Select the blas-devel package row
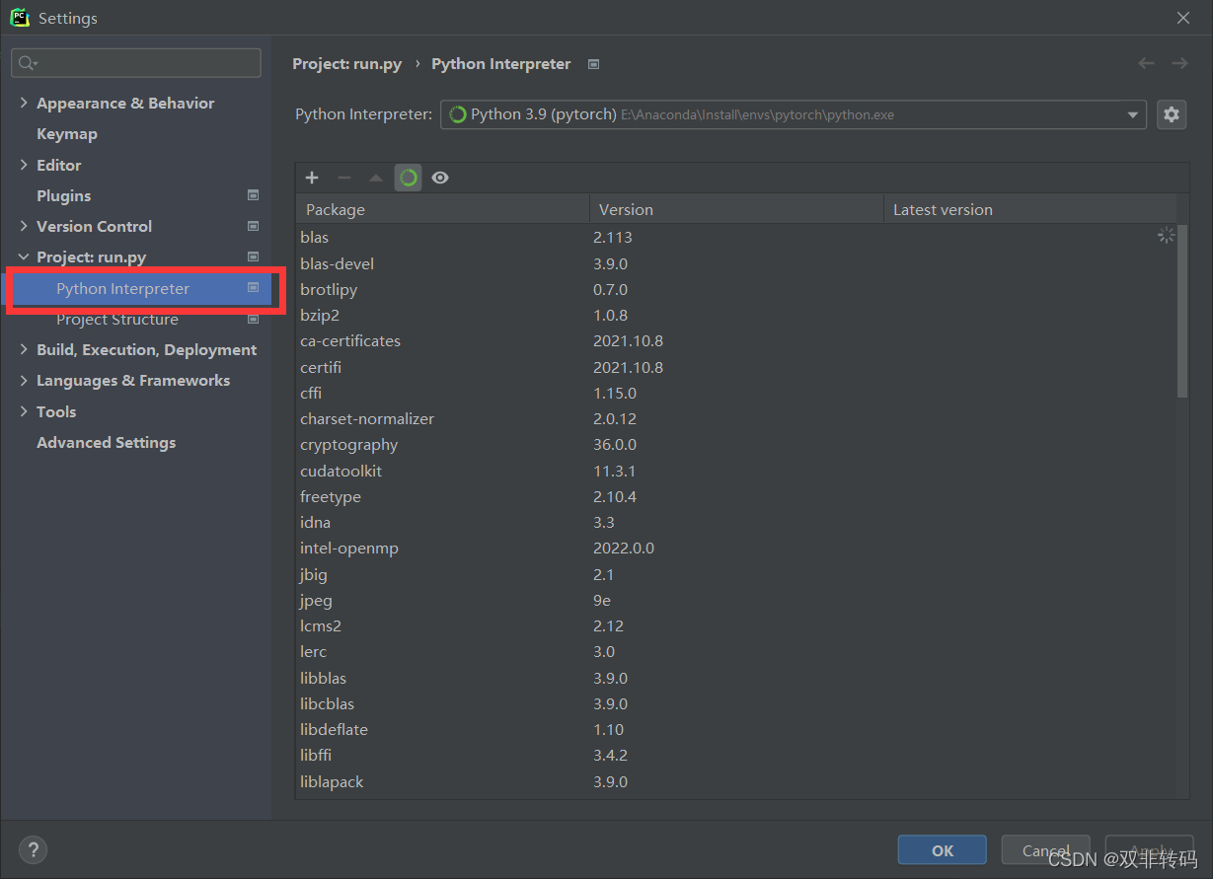The width and height of the screenshot is (1213, 879). click(x=736, y=263)
